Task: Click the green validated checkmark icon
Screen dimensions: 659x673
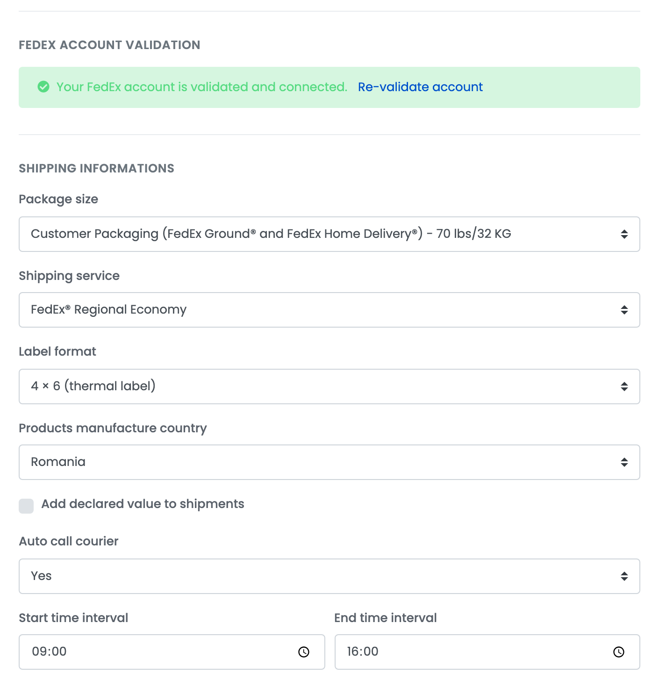Action: 43,87
